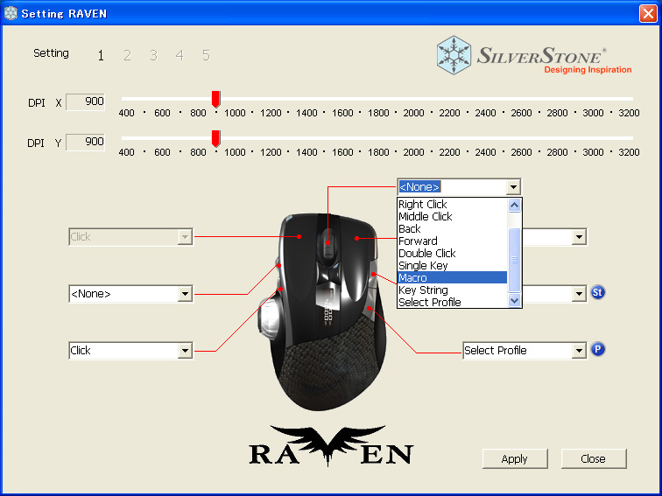Image resolution: width=662 pixels, height=496 pixels.
Task: Open the left <None> side button dropdown
Action: [x=185, y=294]
